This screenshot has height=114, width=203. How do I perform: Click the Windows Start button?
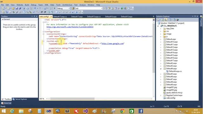pos(3,111)
